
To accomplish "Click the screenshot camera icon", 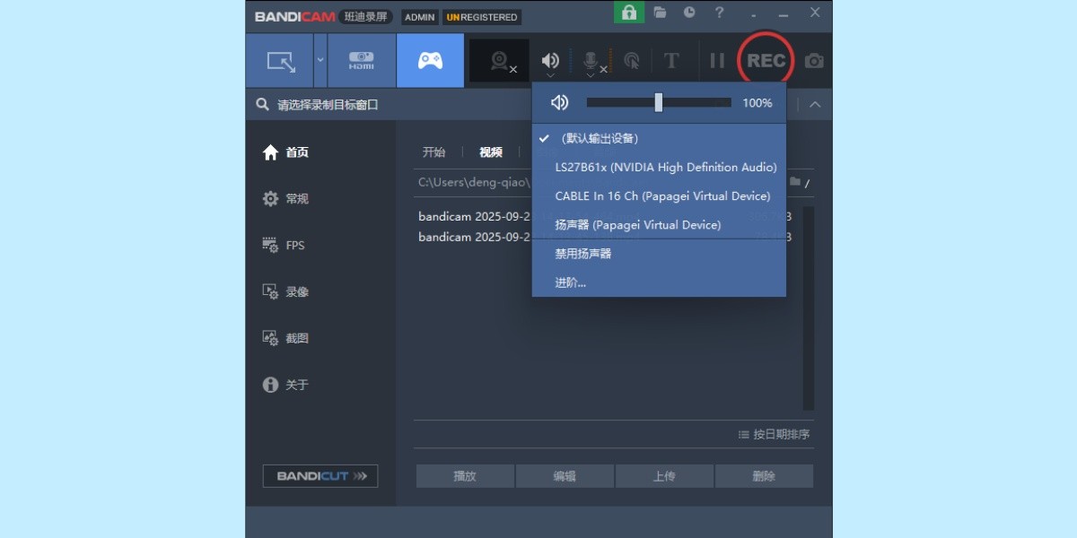I will [813, 60].
